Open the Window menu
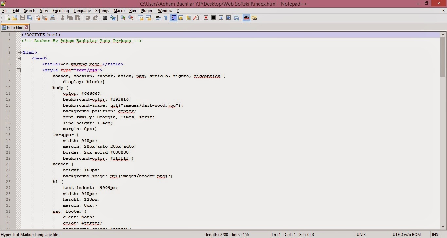The image size is (447, 238). pos(165,11)
